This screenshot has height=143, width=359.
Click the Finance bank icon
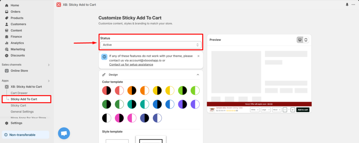pyautogui.click(x=7, y=37)
